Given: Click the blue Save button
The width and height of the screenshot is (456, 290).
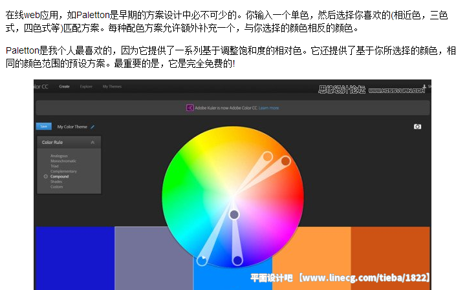Looking at the screenshot, I should coord(43,127).
